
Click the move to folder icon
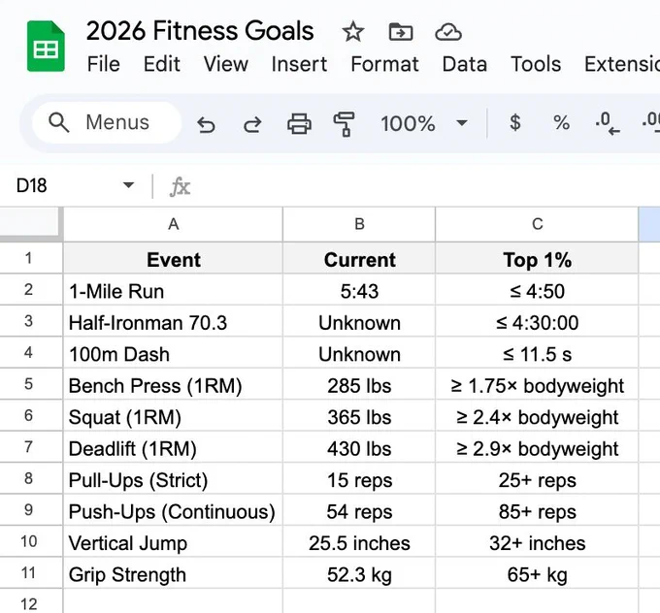tap(400, 32)
